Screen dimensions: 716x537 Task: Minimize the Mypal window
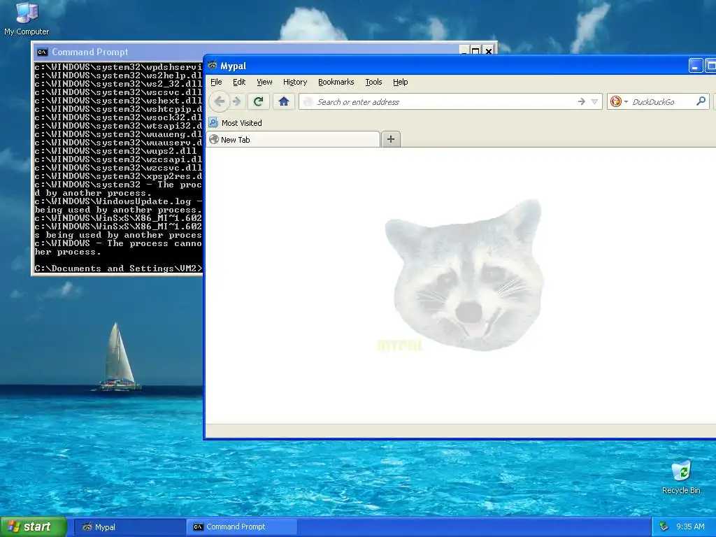(696, 66)
